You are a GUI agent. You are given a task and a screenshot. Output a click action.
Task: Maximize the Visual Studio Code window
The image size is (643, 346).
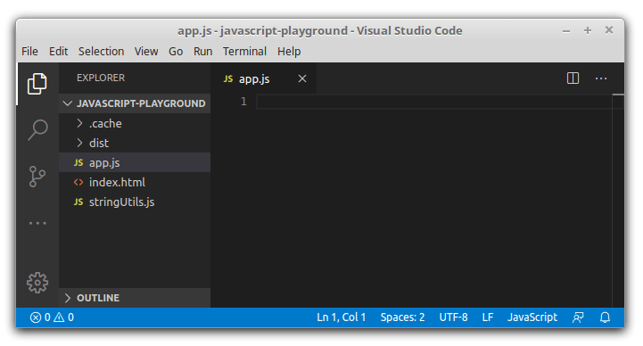coord(588,30)
